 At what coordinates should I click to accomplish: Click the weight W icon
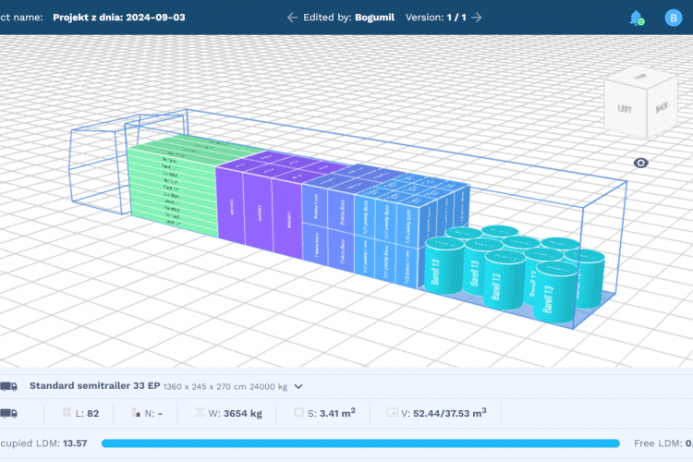point(201,413)
